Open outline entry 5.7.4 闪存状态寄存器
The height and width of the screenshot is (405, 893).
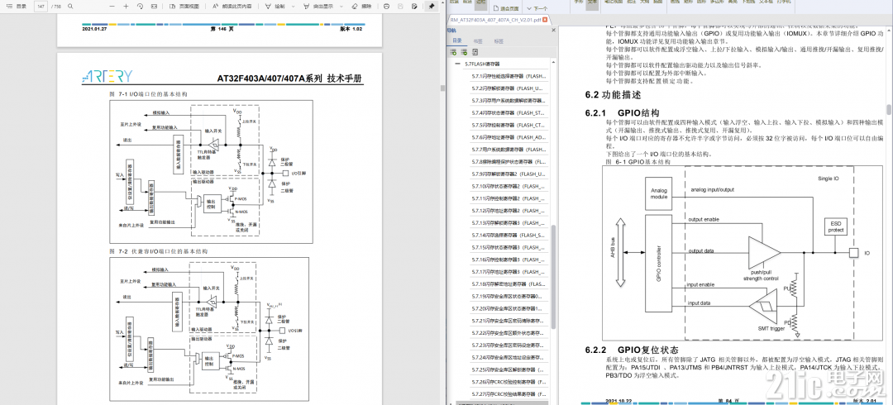point(509,112)
